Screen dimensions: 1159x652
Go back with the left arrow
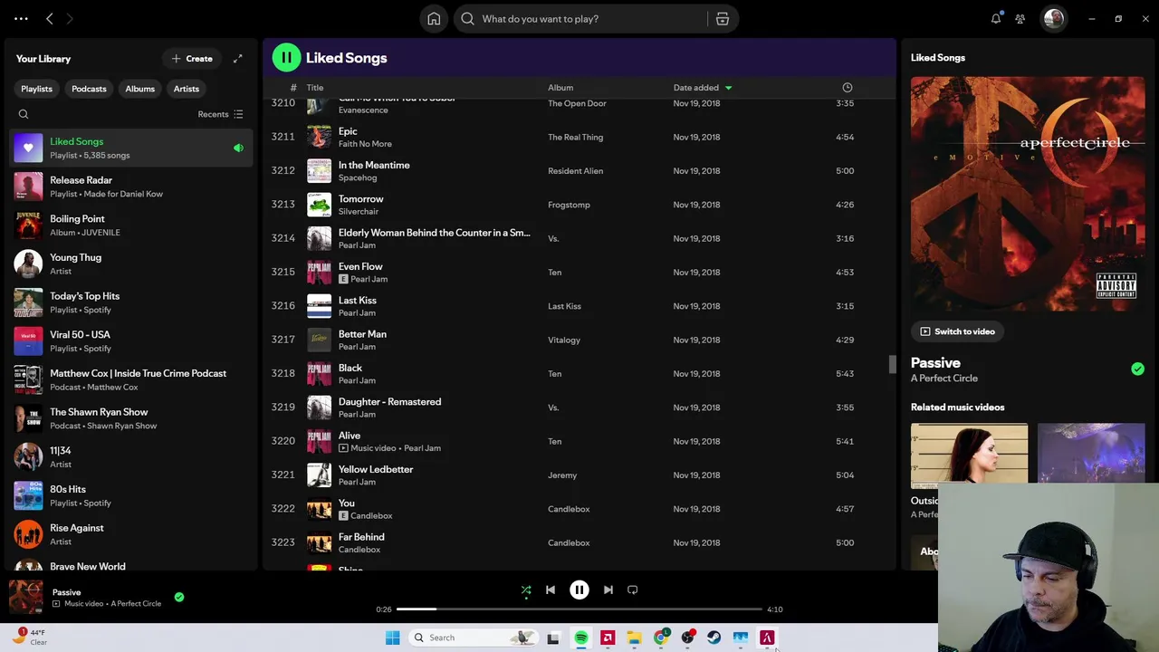point(50,19)
